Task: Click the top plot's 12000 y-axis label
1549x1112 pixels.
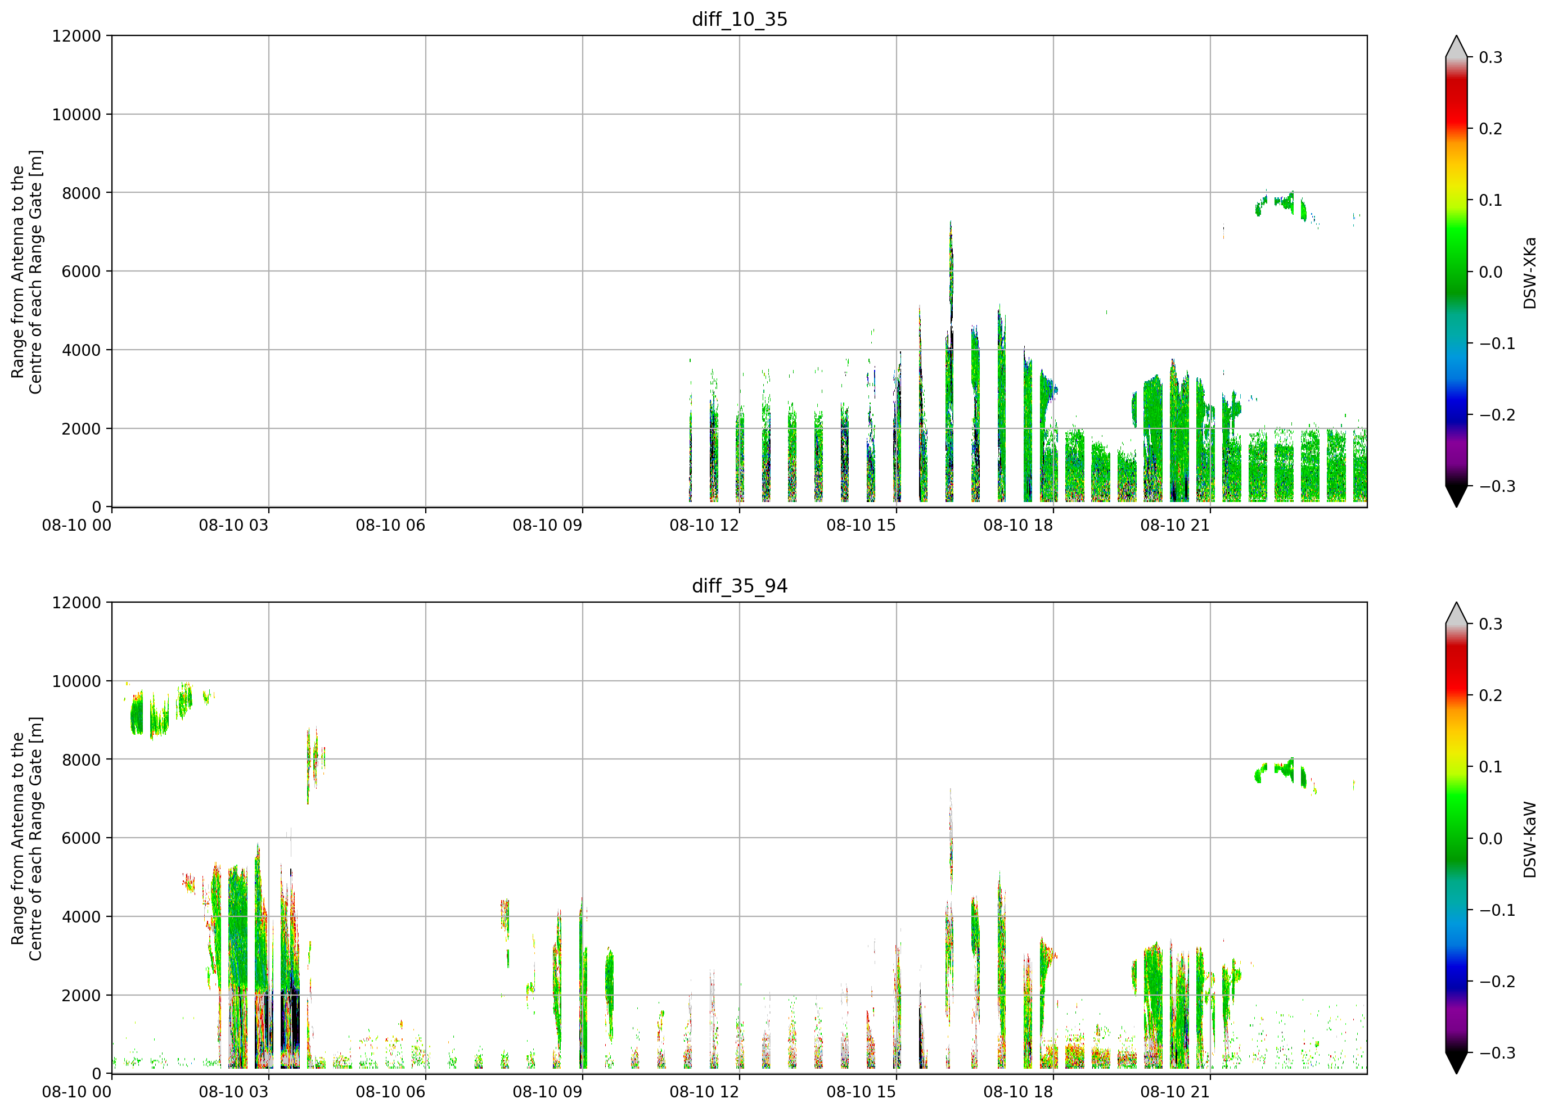Action: (76, 36)
